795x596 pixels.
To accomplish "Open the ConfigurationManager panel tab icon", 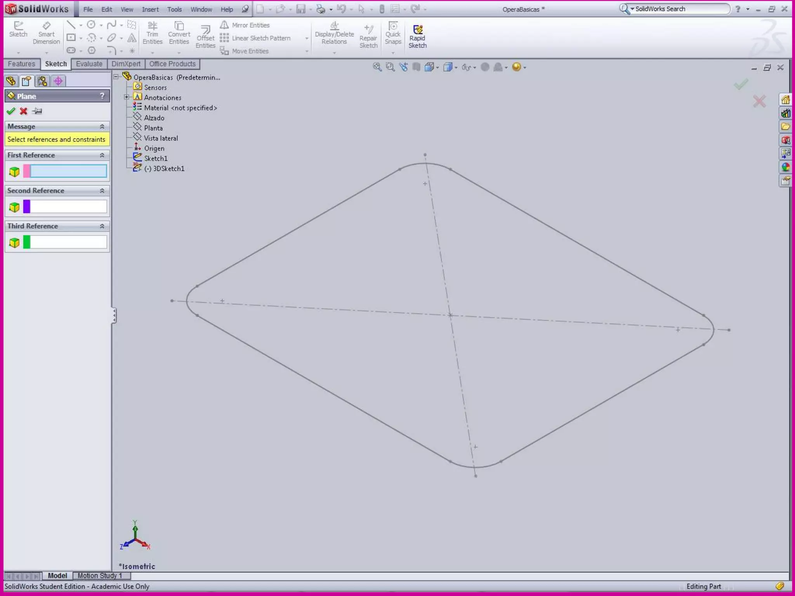I will (42, 81).
